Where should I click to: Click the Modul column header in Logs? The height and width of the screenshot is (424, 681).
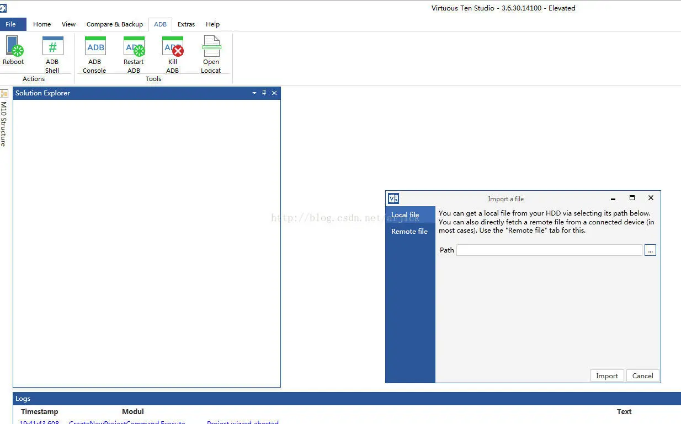click(x=133, y=411)
